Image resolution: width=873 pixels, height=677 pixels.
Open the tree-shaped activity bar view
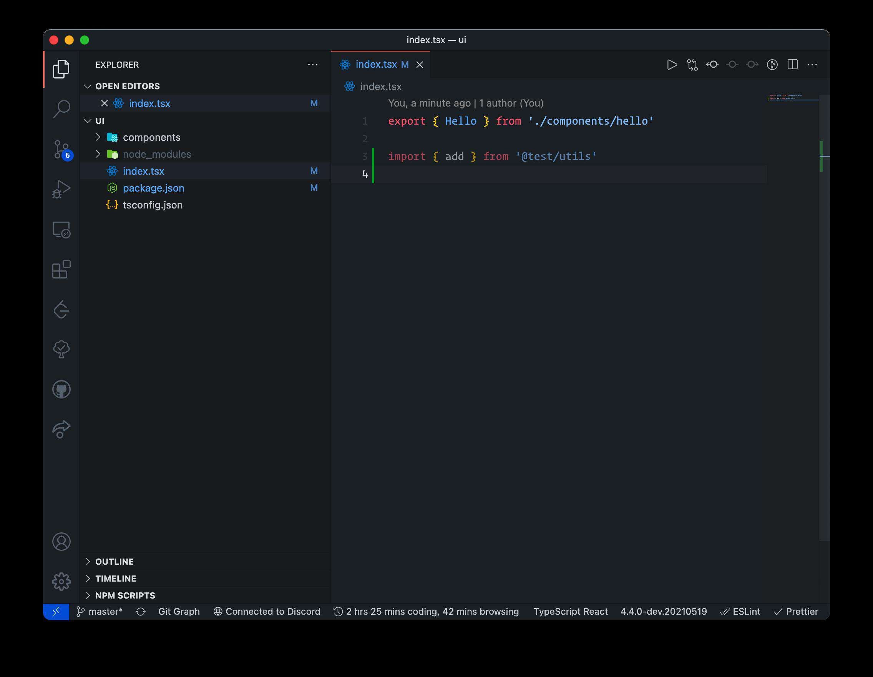pos(61,349)
